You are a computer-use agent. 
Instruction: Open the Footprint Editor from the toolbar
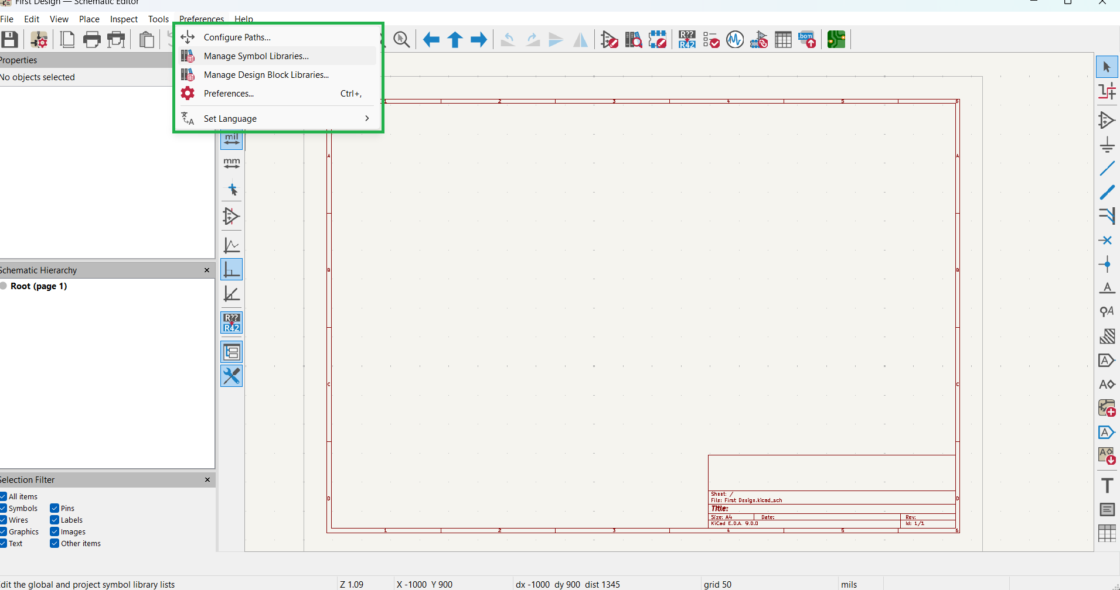point(658,40)
